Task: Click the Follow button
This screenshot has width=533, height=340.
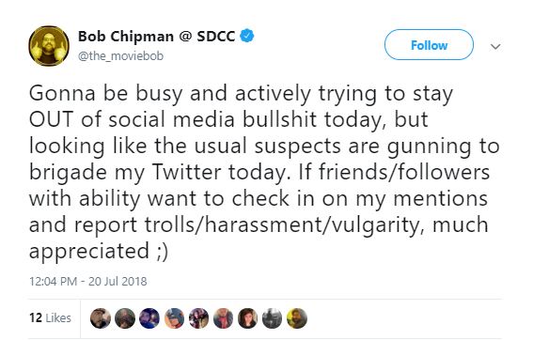Action: click(x=429, y=45)
